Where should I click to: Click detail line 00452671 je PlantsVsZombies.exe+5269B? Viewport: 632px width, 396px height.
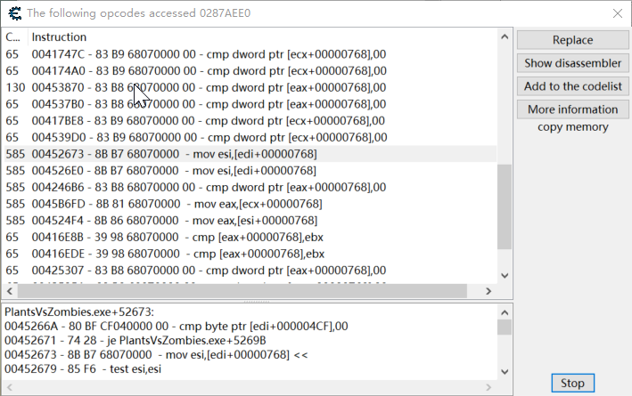click(135, 341)
